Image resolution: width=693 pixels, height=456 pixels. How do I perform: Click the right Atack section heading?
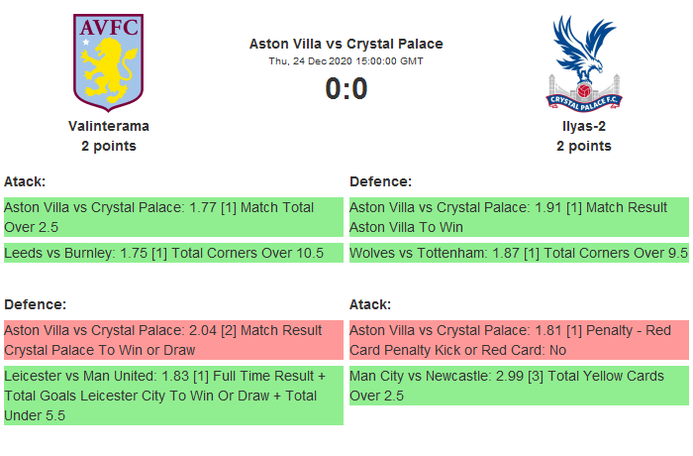[x=370, y=304]
